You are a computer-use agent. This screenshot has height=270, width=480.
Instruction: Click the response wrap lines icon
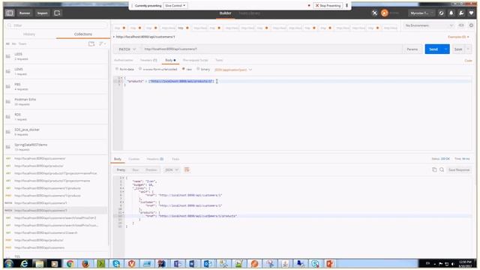[x=187, y=169]
